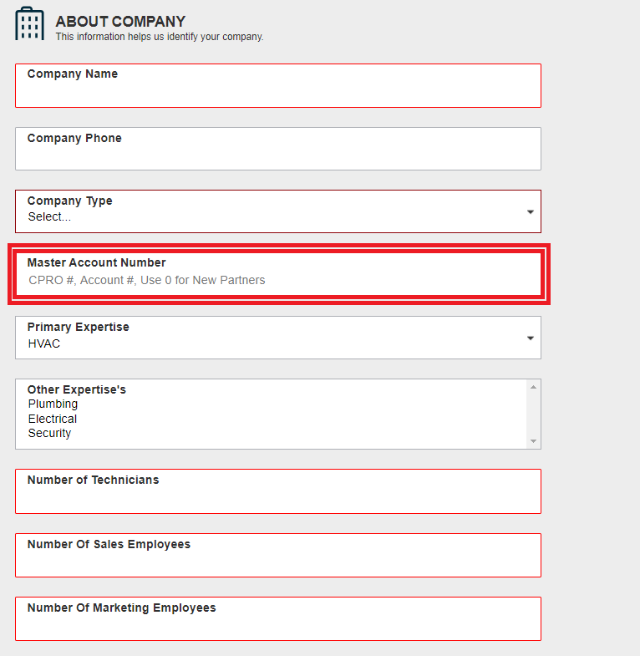Click the Other Expertise's list scrollbar track

pos(533,414)
